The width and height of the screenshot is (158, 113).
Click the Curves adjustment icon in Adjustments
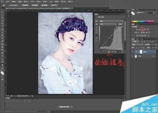[142, 29]
